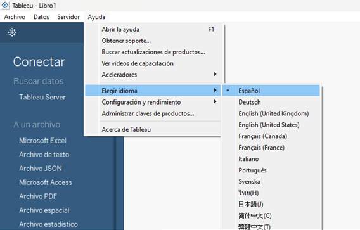Screen dimensions: 360x230
Task: Connect to Archivo estadístico
Action: (48, 224)
